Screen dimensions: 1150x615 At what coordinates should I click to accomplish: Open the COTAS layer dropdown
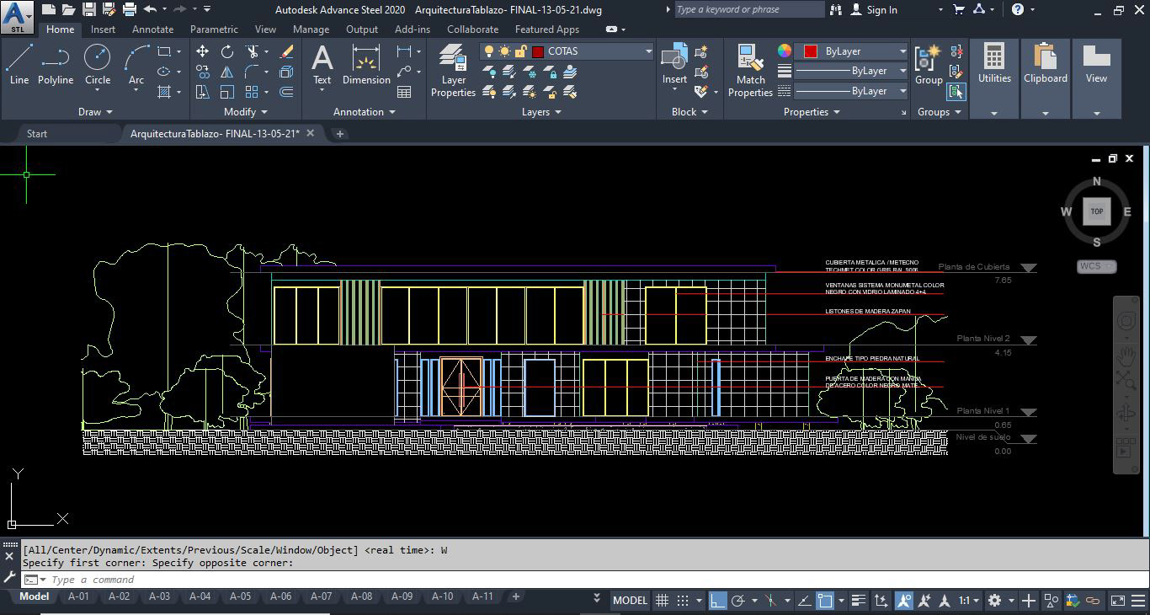(x=648, y=51)
